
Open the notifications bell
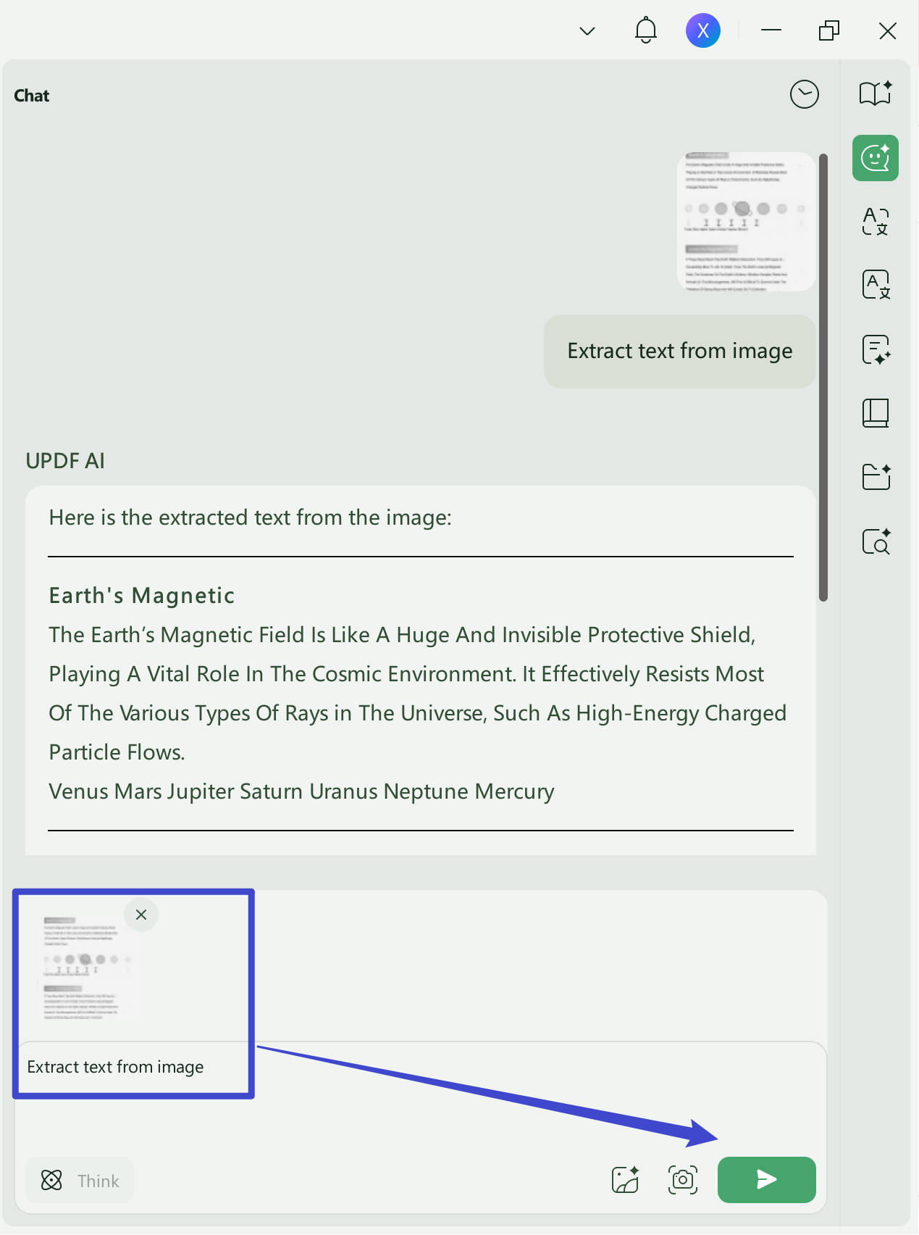coord(645,30)
